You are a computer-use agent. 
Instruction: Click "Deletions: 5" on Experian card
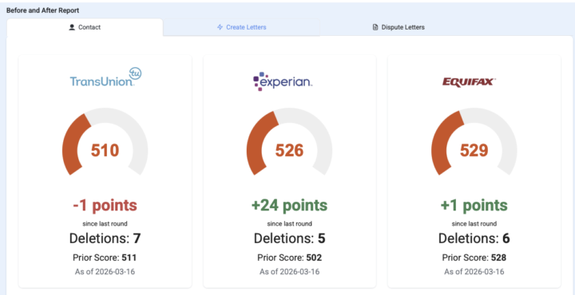click(289, 238)
